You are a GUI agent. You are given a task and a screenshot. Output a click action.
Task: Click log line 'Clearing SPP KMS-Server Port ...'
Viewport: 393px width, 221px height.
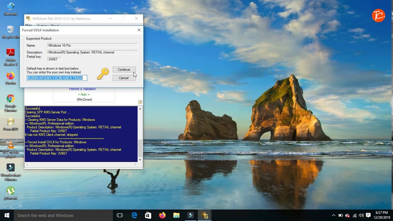[x=48, y=112]
